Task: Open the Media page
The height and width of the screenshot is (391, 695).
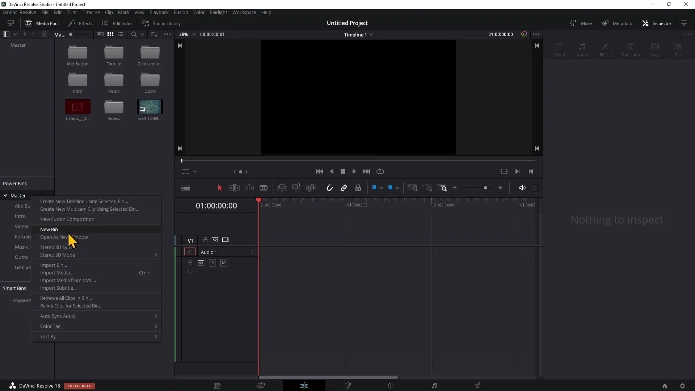Action: tap(217, 386)
